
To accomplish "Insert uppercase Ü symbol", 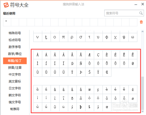I will [64, 72].
